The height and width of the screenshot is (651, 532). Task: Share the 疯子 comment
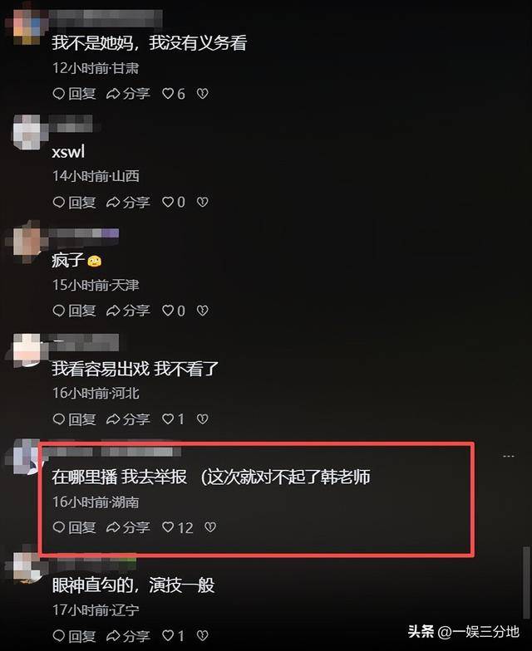[x=128, y=311]
